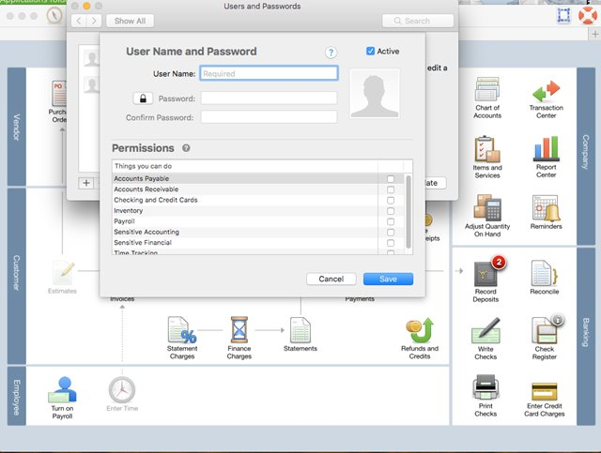Click the Permissions list scrollbar

click(x=408, y=212)
